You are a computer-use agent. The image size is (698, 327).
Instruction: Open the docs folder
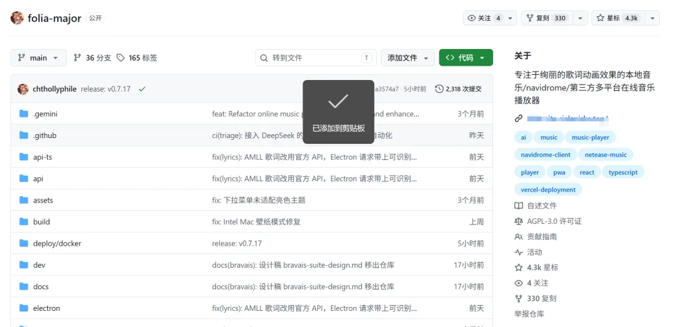[41, 286]
